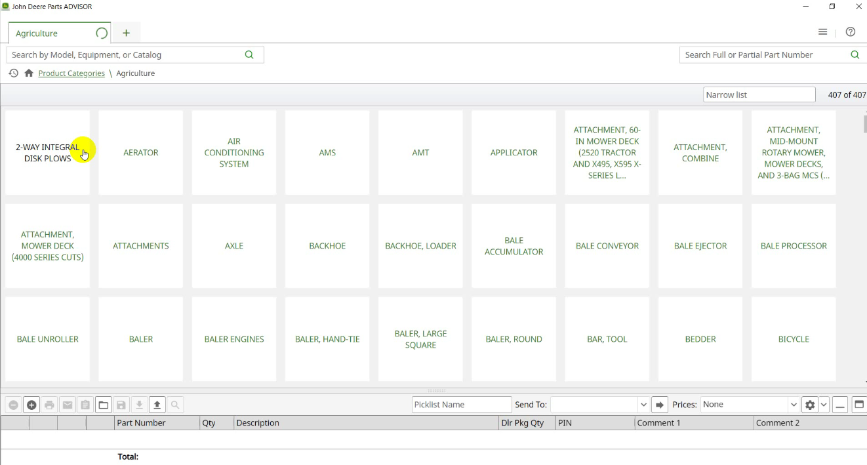The width and height of the screenshot is (867, 465).
Task: Open the 2-WAY INTEGRAL DISK PLOWS category
Action: coord(47,153)
